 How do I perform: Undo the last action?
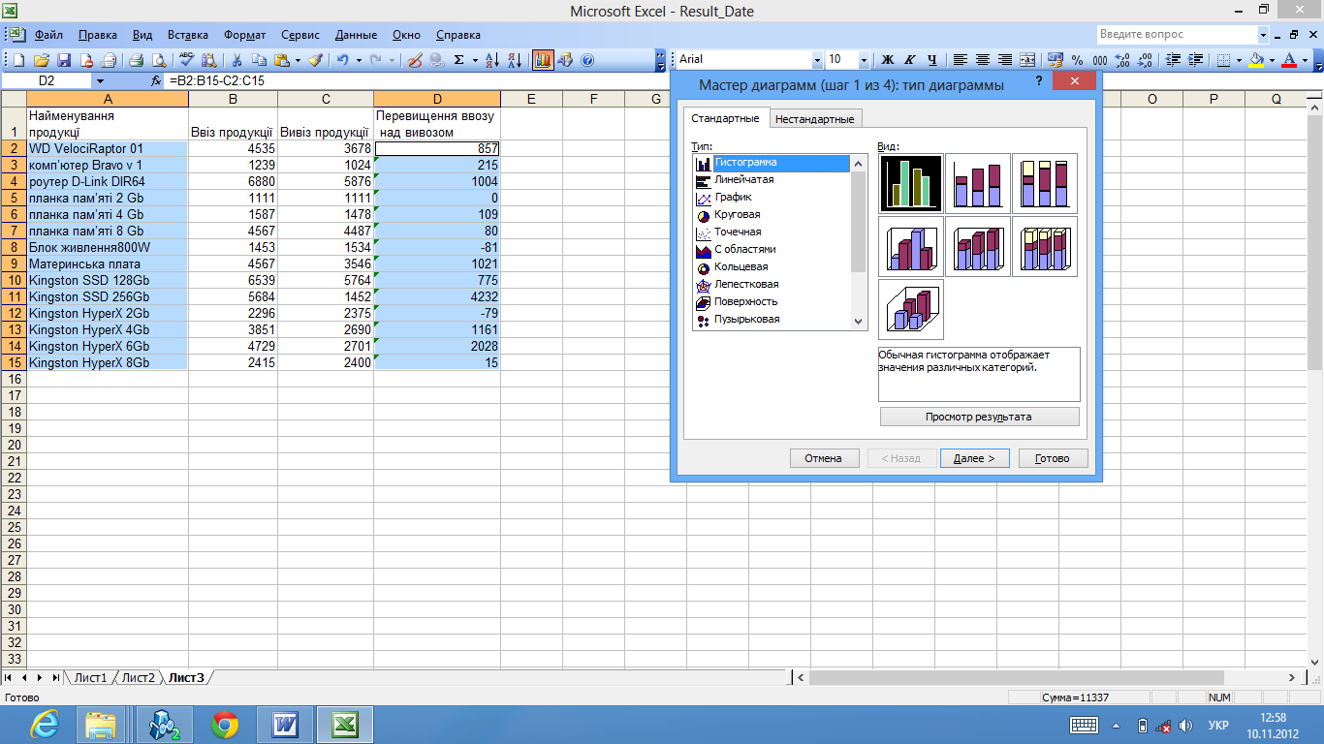pyautogui.click(x=343, y=60)
